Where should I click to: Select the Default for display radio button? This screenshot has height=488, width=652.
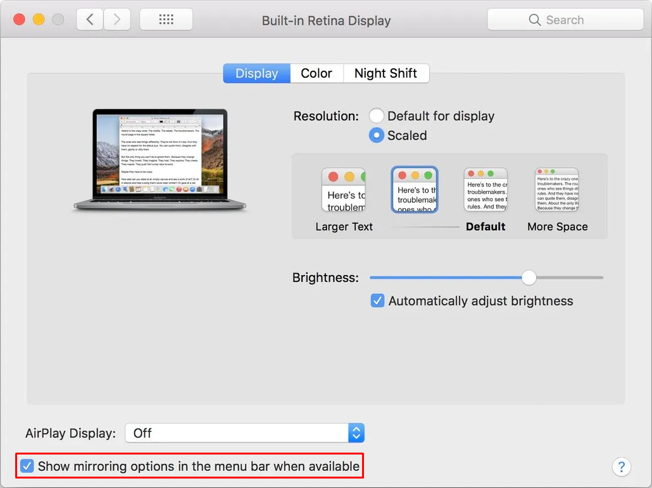point(376,116)
